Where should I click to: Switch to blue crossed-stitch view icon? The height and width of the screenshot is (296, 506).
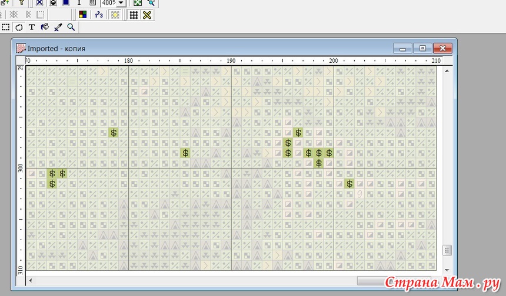(x=39, y=2)
